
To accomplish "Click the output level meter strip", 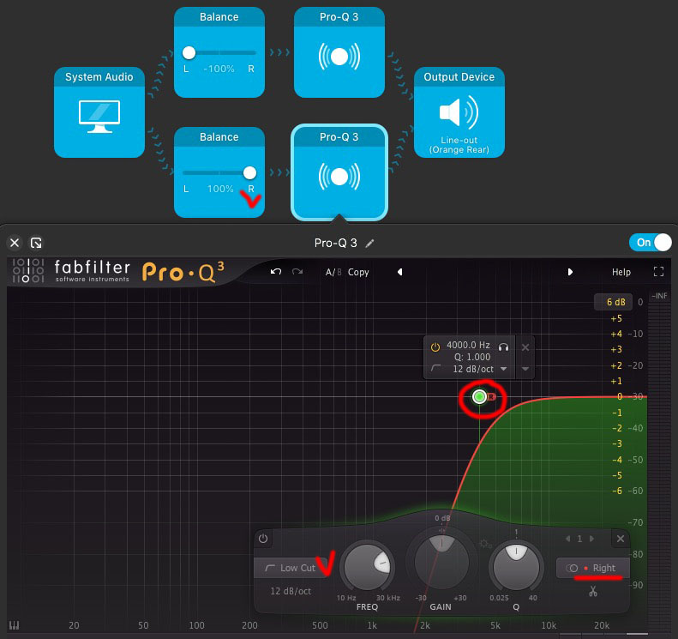I will [x=659, y=466].
